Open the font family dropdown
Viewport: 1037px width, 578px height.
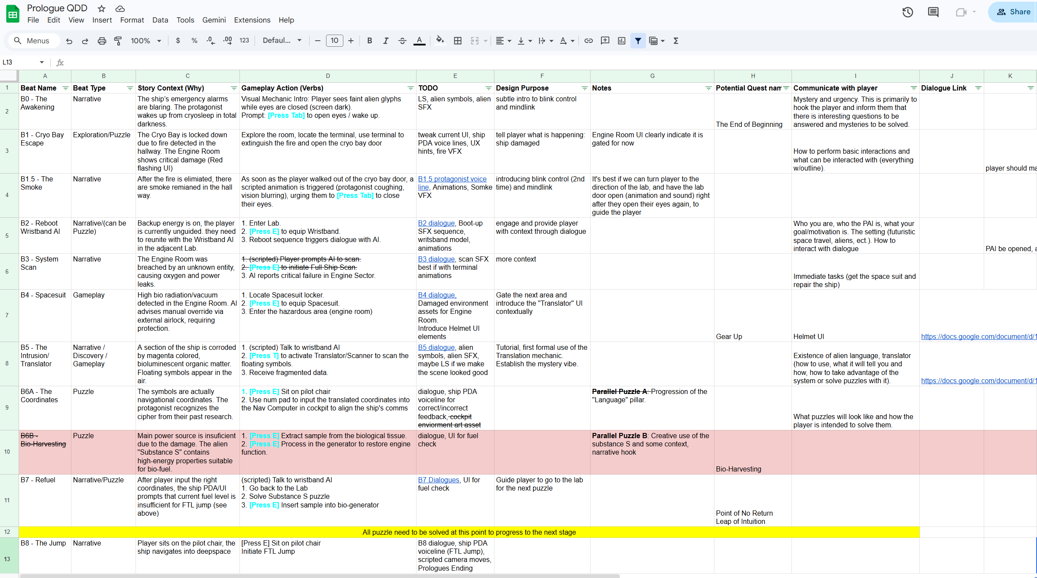(282, 41)
